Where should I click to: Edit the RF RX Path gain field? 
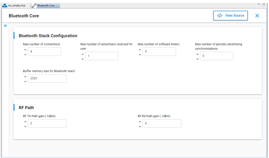click(162, 123)
